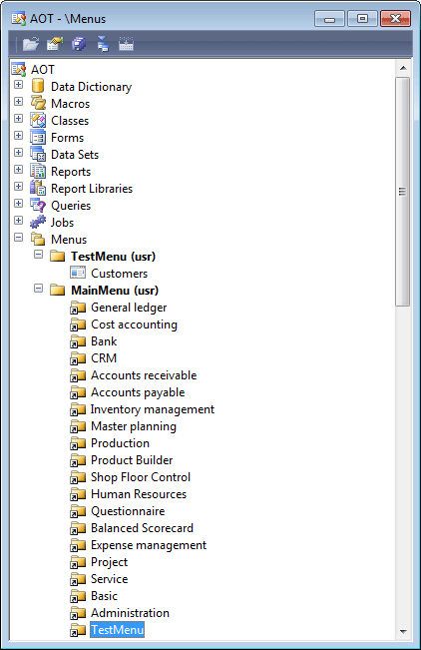The height and width of the screenshot is (650, 421).
Task: Collapse the Menus node
Action: coord(18,238)
